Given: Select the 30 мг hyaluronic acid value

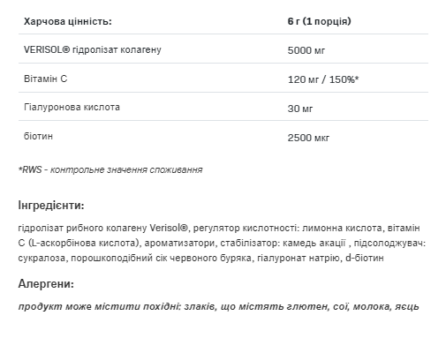Looking at the screenshot, I should [300, 109].
